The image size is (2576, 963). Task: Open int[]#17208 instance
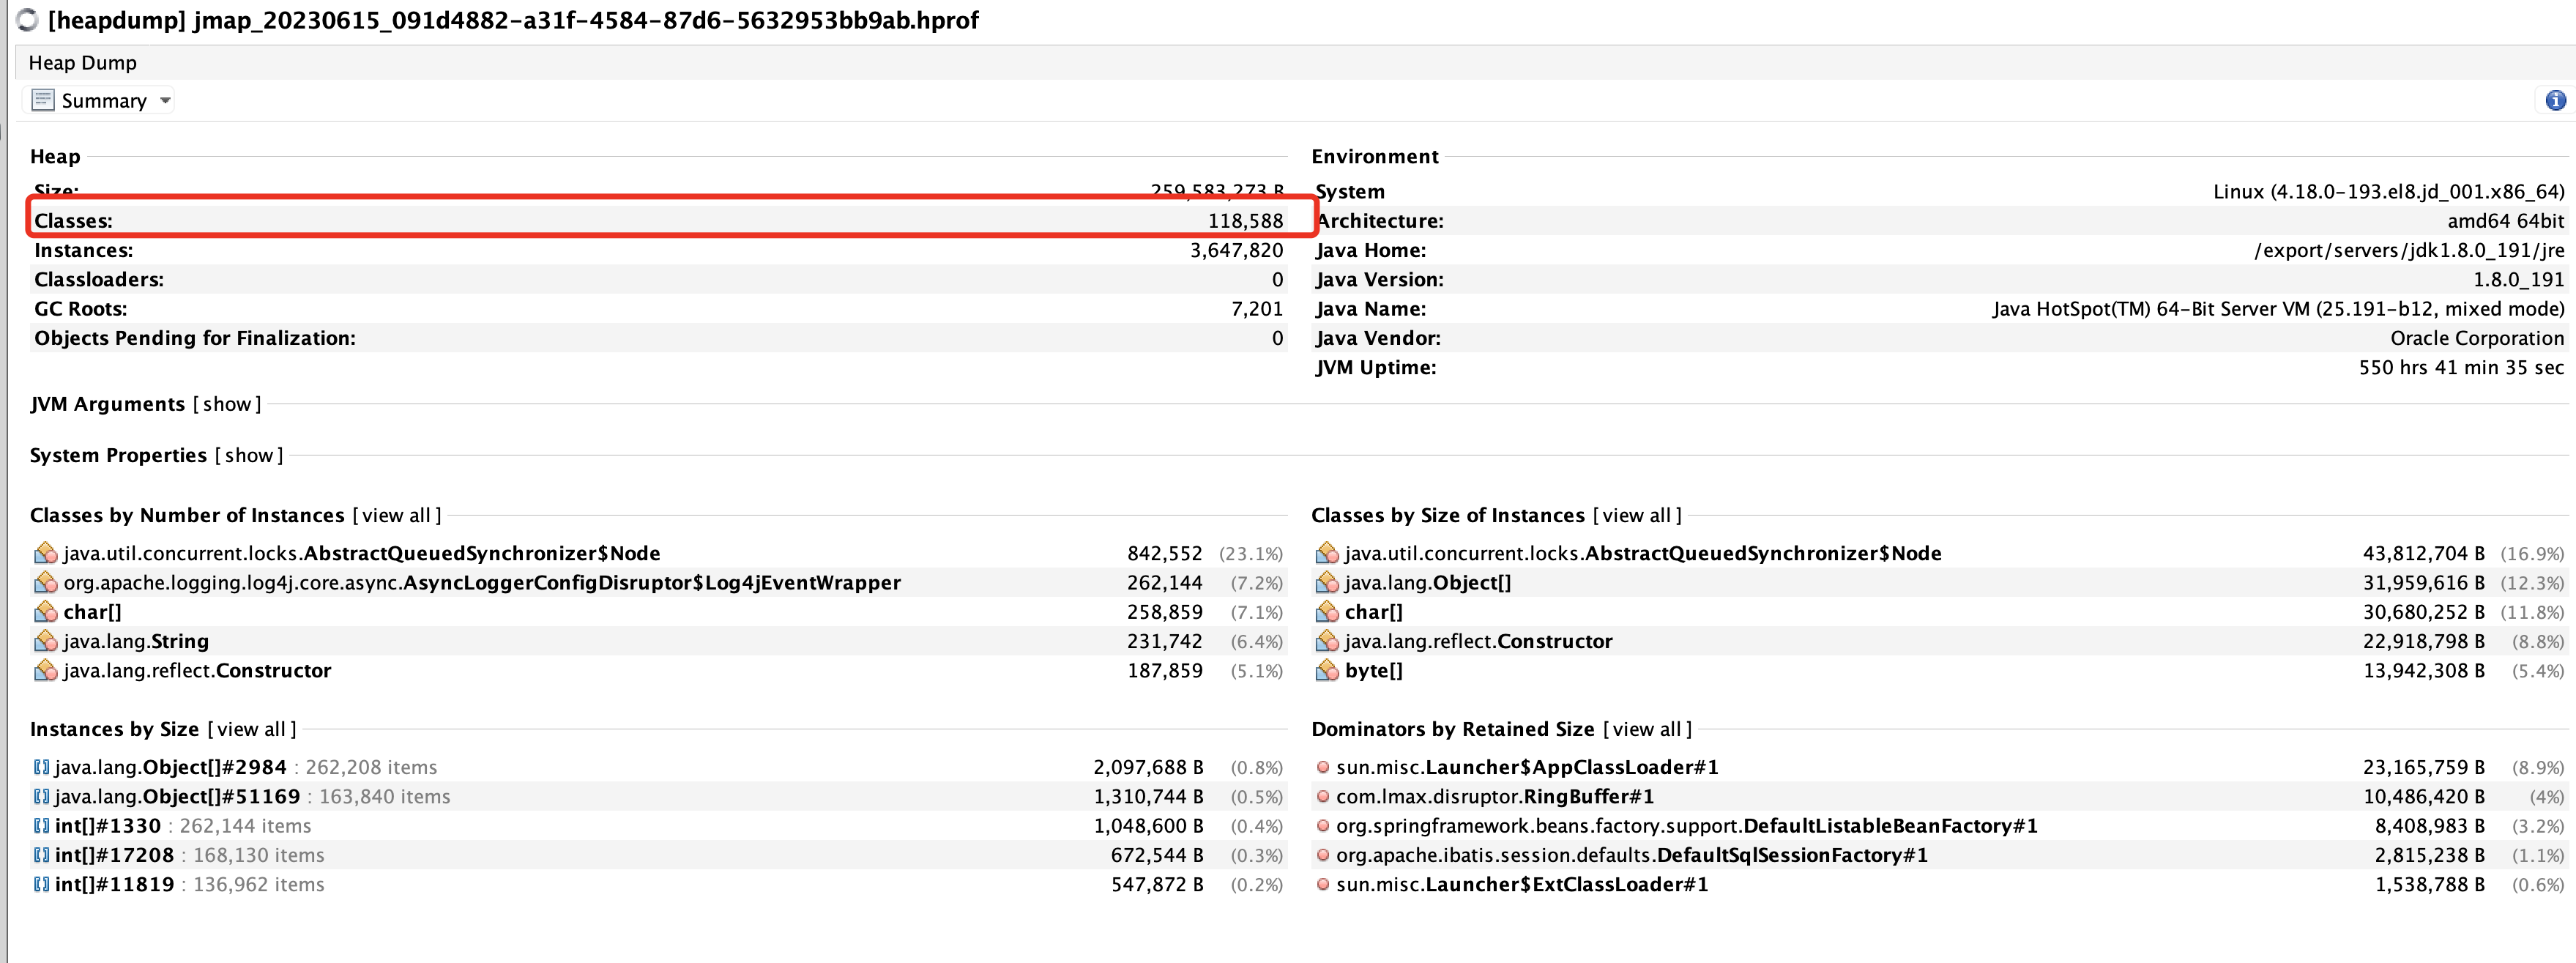(x=115, y=855)
